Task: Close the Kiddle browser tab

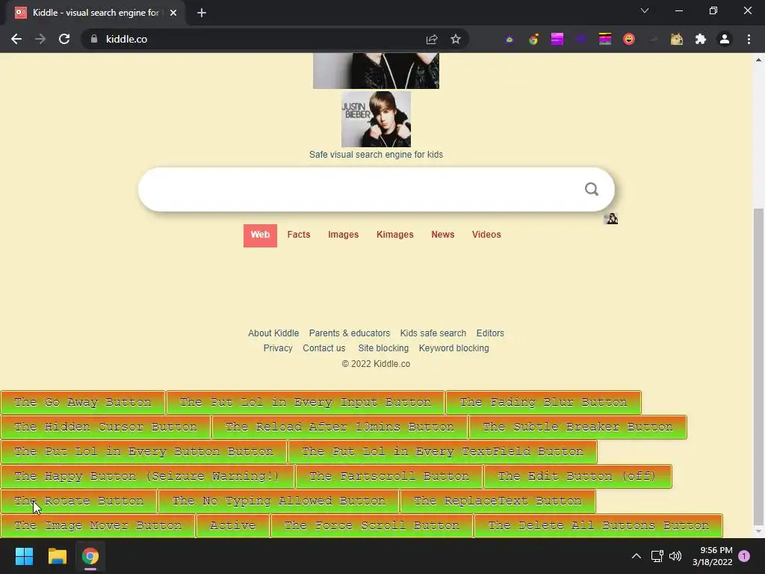Action: point(173,13)
